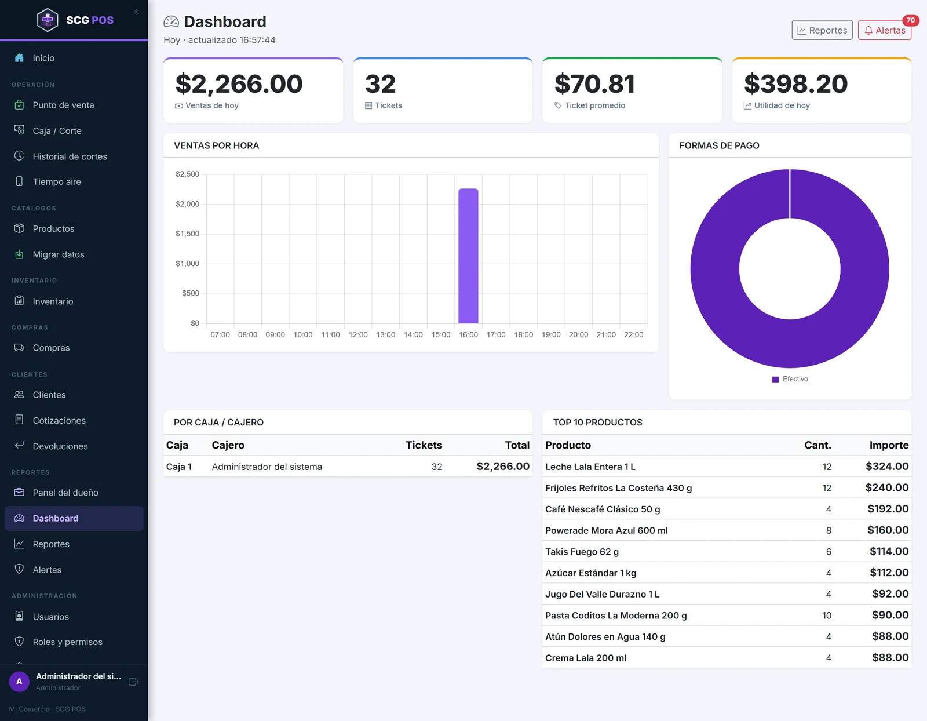
Task: Click the Utilidad de hoy card
Action: [x=822, y=90]
